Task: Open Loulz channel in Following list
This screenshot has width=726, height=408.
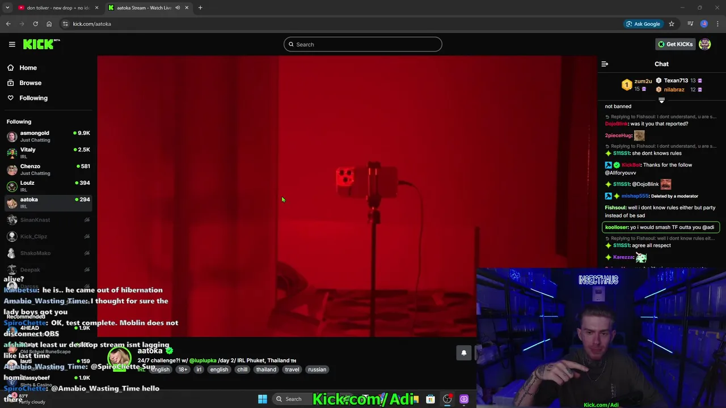Action: click(x=48, y=186)
